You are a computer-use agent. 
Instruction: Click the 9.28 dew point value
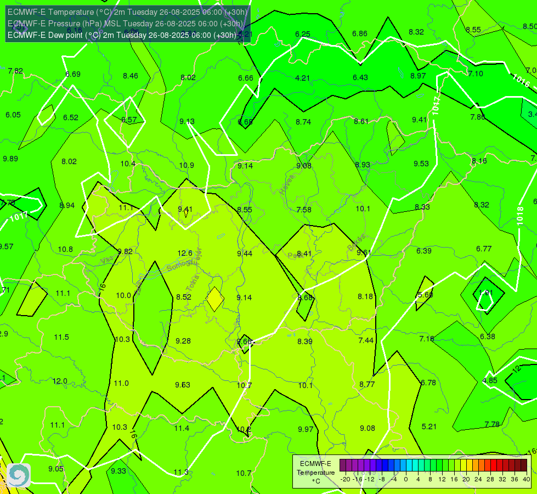coord(183,341)
